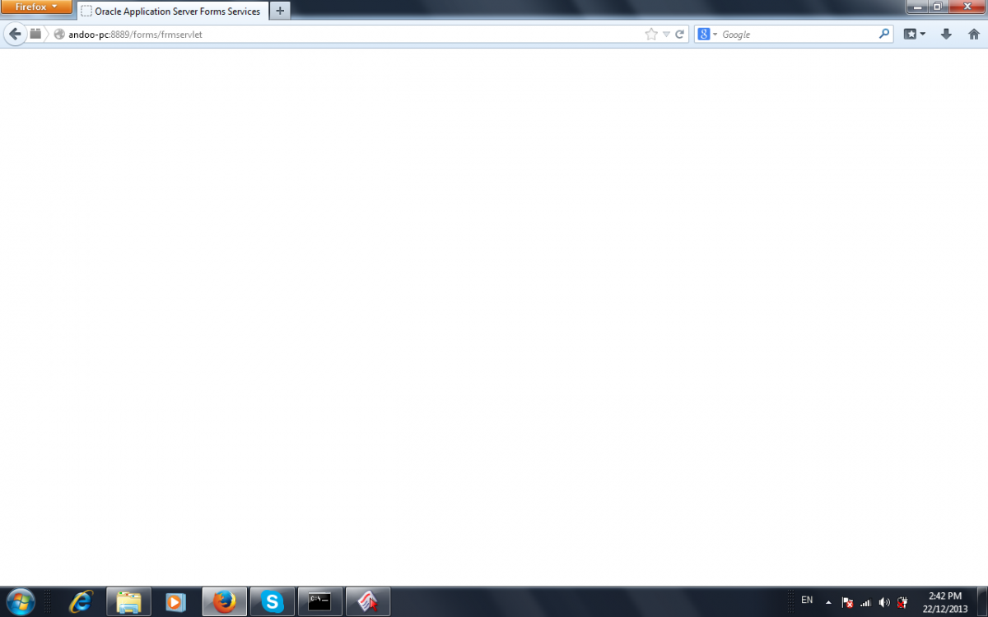This screenshot has height=617, width=988.
Task: Open the orange Firefox menu button
Action: [36, 7]
